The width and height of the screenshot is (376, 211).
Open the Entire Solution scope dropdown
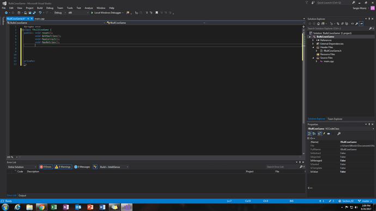click(x=22, y=167)
